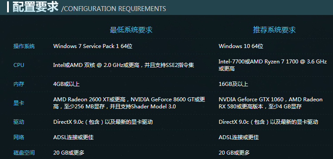This screenshot has width=333, height=159.
Task: Select the 最低系统要求 column header
Action: pyautogui.click(x=131, y=30)
